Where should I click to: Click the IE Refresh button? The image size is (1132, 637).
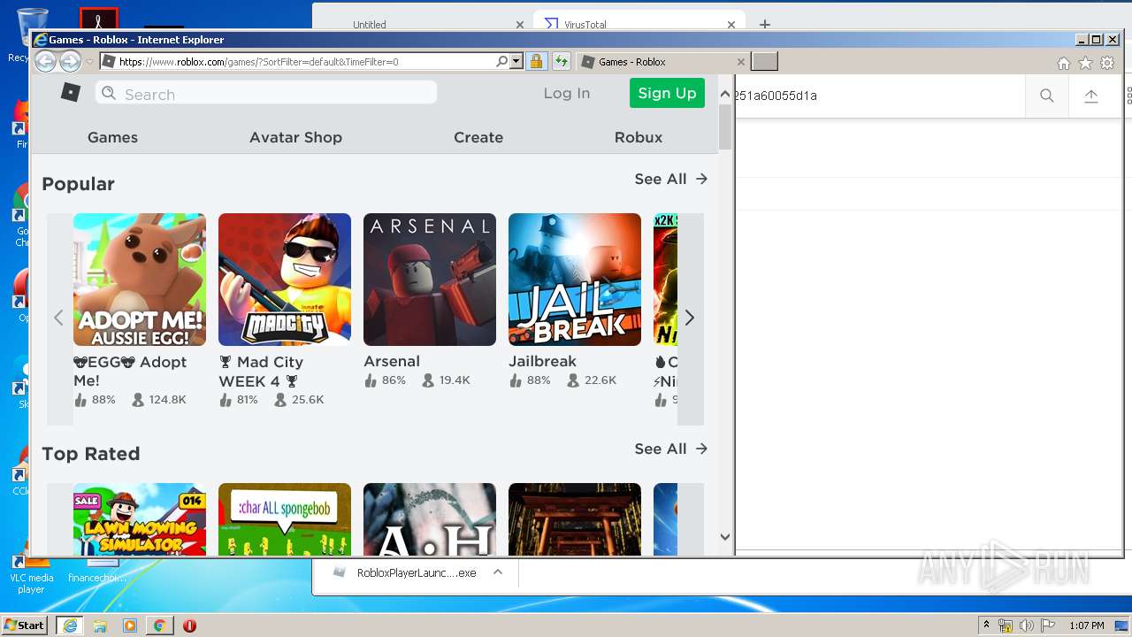[562, 62]
